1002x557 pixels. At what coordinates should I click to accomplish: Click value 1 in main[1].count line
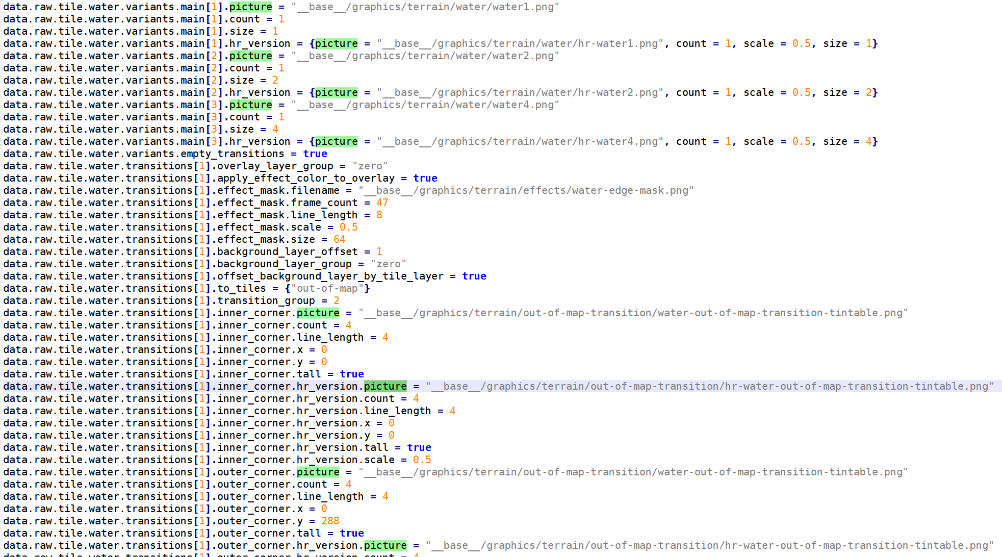pos(281,19)
